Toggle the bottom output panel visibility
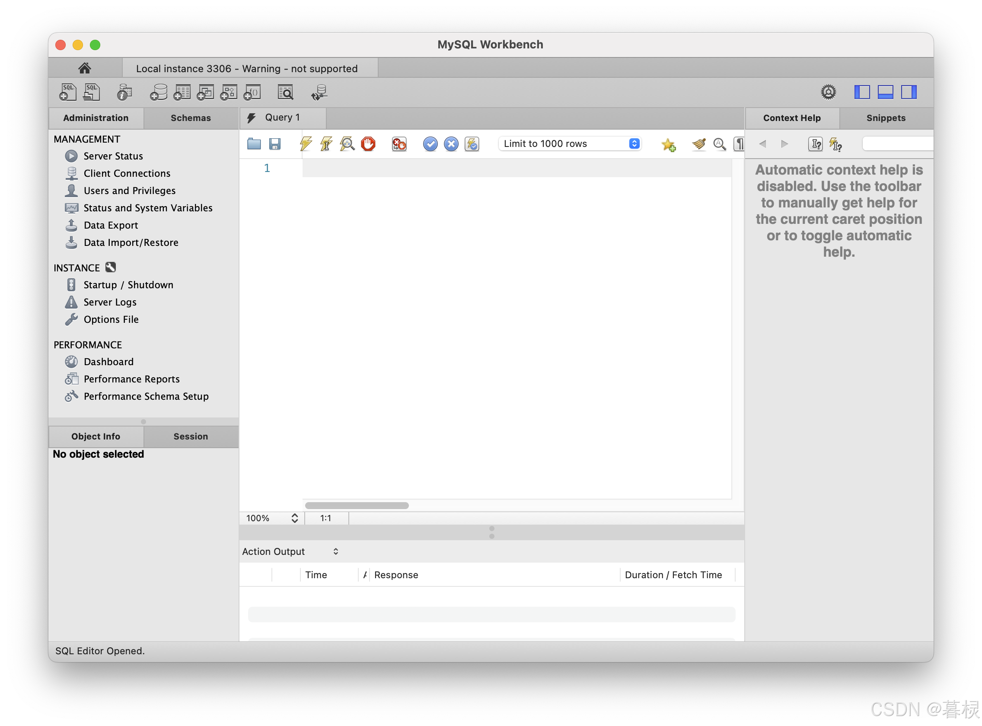Screen dimensions: 982x726 pos(885,92)
